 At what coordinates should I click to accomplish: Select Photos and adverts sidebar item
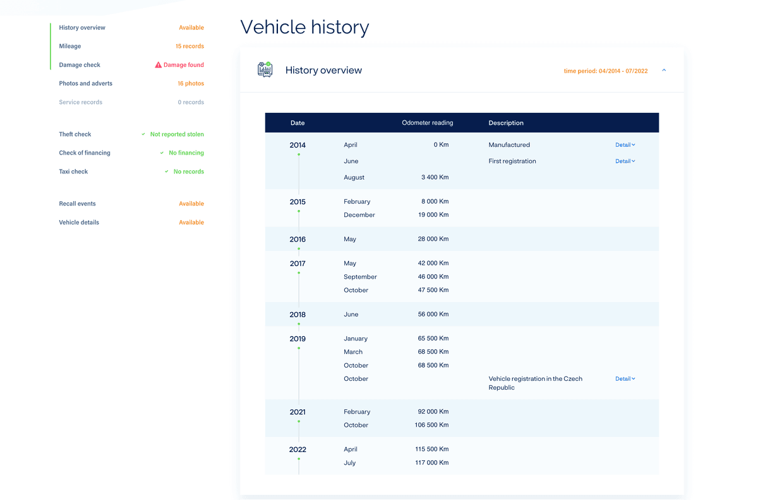[85, 83]
